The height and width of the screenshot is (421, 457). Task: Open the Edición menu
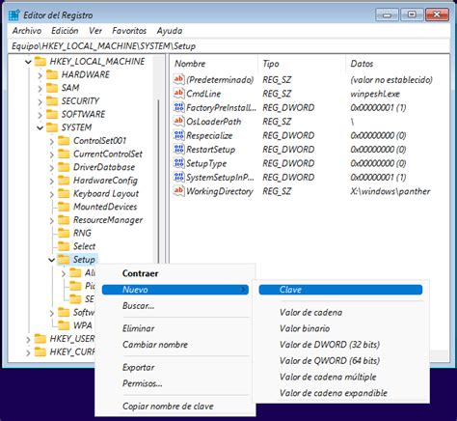pyautogui.click(x=65, y=31)
